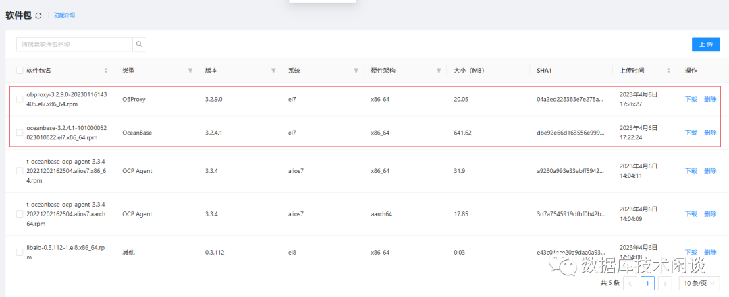Delete the ocp-agent aarch64 package
This screenshot has height=297, width=729.
pyautogui.click(x=710, y=214)
